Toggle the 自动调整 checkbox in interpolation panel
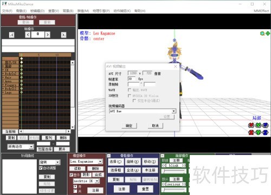271x195 pixels. point(41,168)
